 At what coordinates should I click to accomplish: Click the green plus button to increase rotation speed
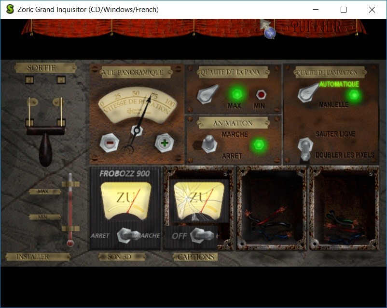(x=165, y=142)
